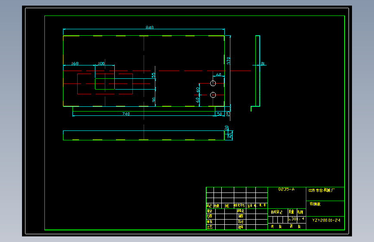Select the 工艺 label in title block

(210, 227)
